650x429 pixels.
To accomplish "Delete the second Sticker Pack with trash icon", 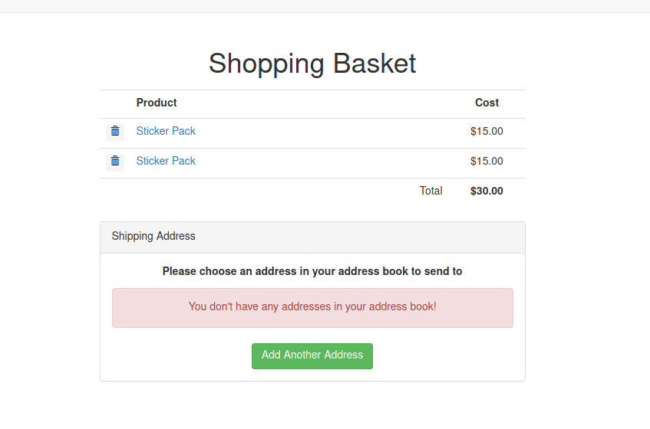I will tap(115, 161).
